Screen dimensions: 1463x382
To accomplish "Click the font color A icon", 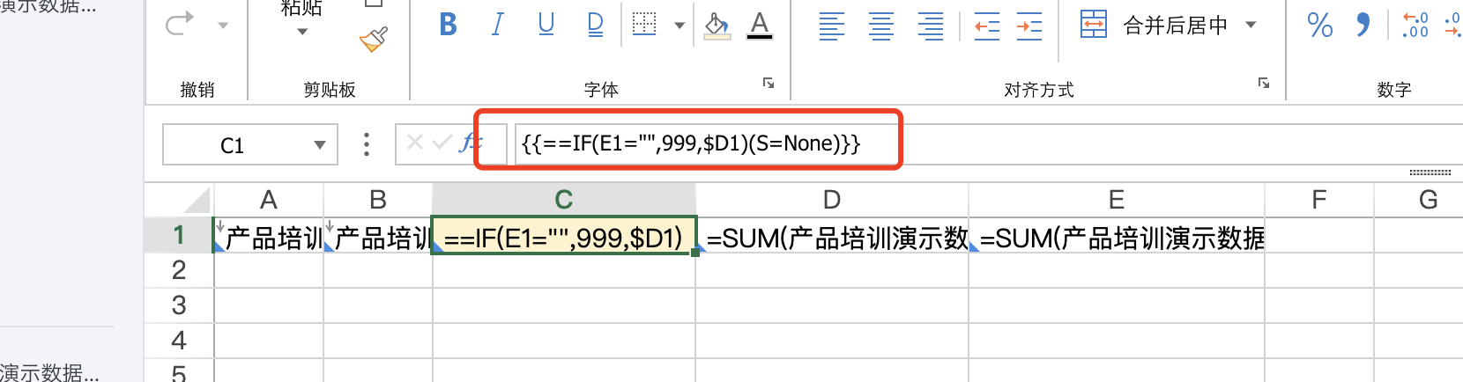I will pyautogui.click(x=759, y=26).
